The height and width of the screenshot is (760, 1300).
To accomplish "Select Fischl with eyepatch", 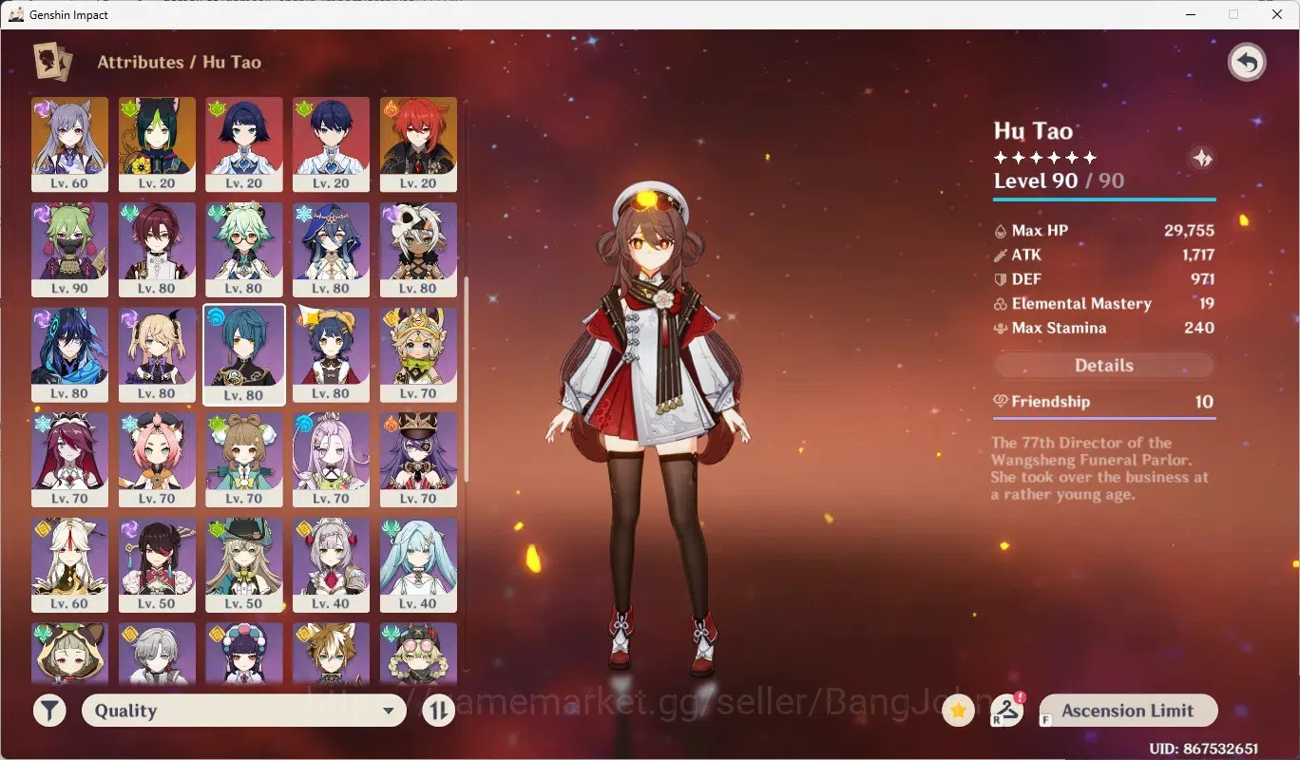I will [x=157, y=354].
